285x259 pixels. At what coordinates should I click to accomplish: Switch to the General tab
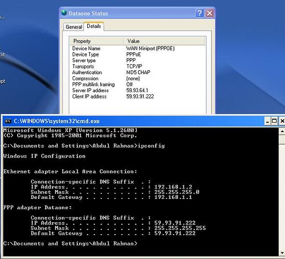(74, 27)
